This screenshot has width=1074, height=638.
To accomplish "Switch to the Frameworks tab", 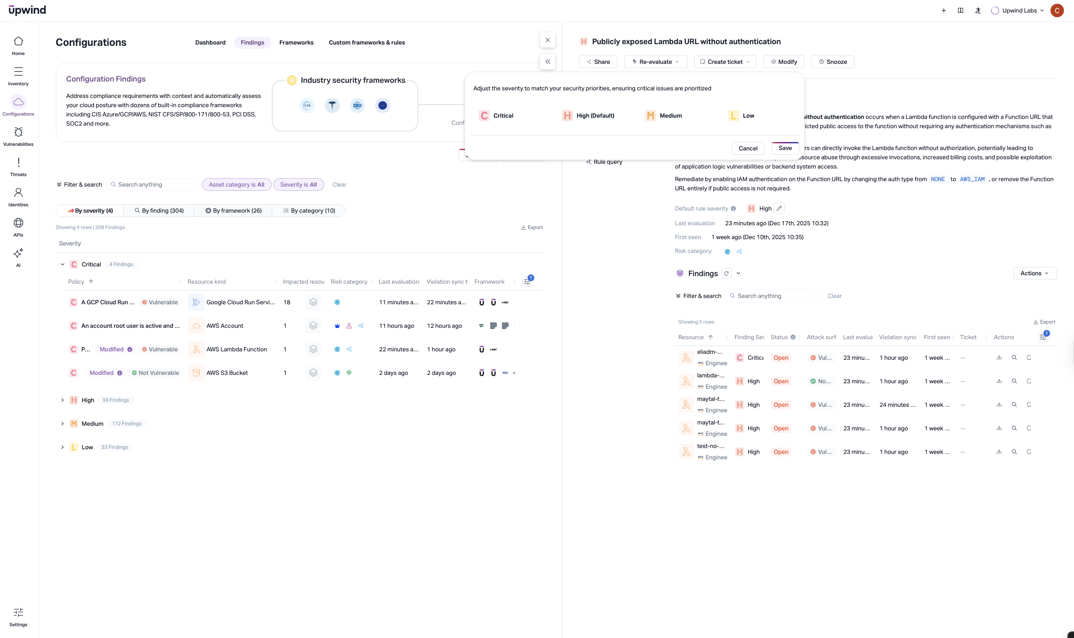I will [296, 42].
